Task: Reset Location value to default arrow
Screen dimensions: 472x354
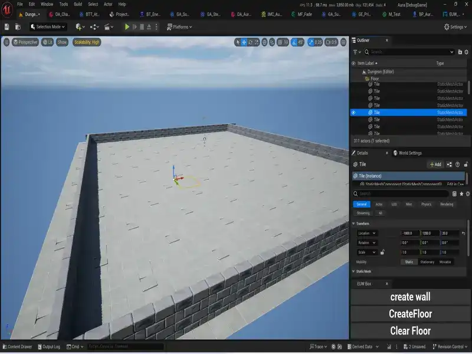Action: click(x=463, y=233)
